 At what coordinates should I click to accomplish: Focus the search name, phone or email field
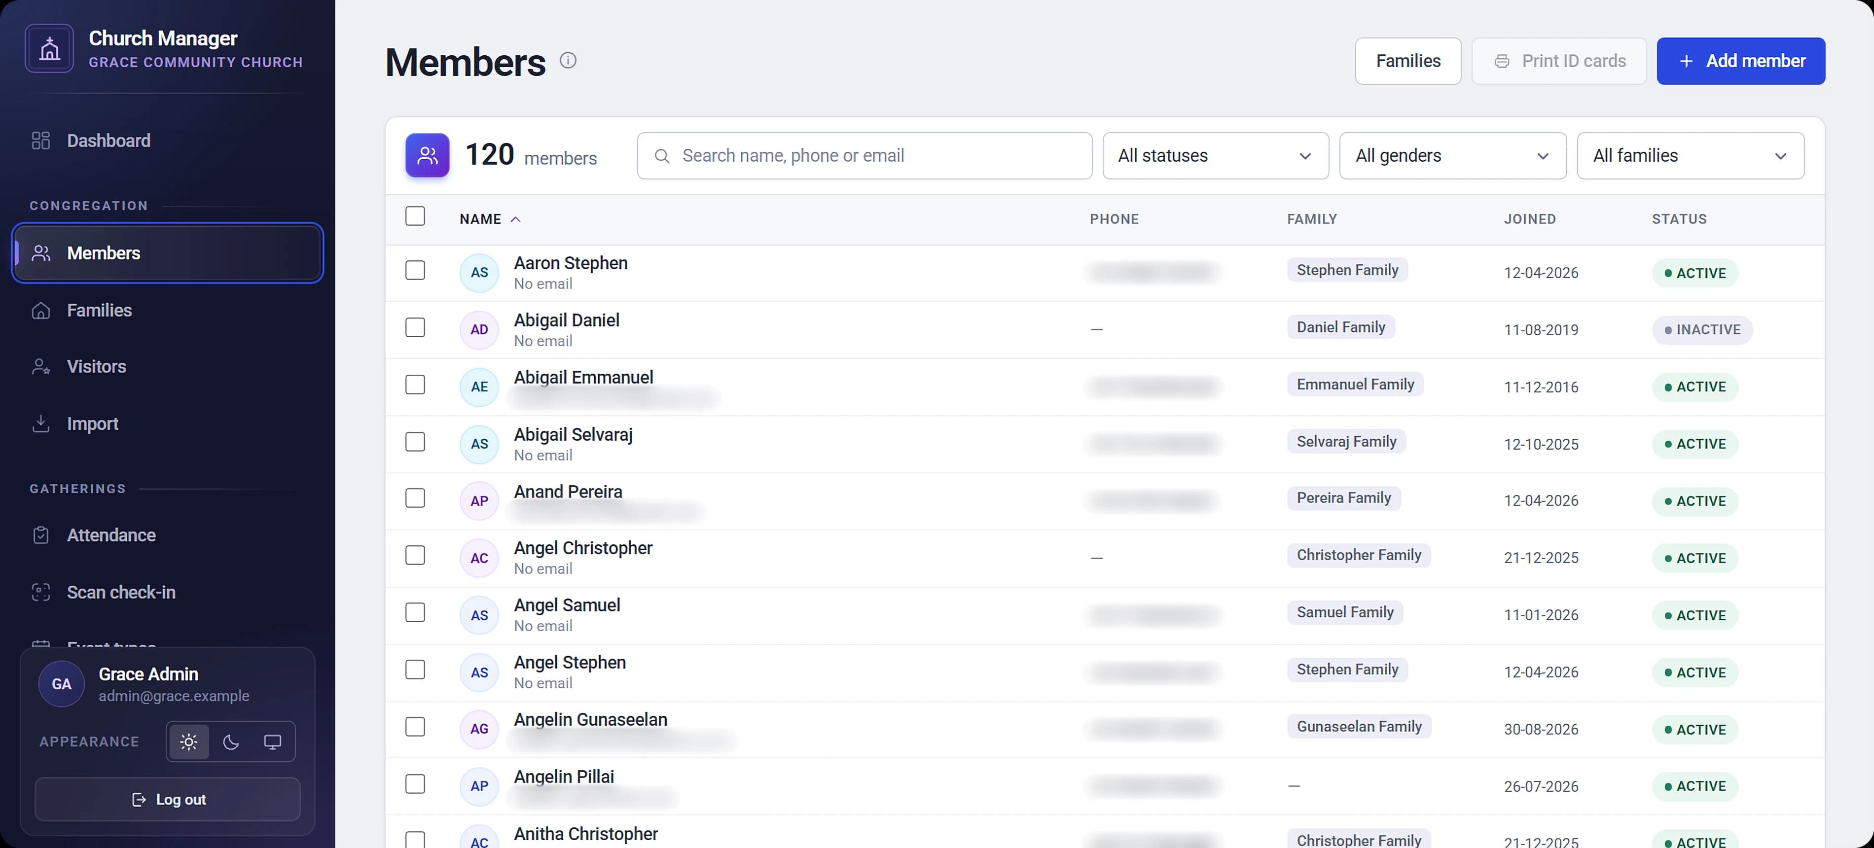864,156
